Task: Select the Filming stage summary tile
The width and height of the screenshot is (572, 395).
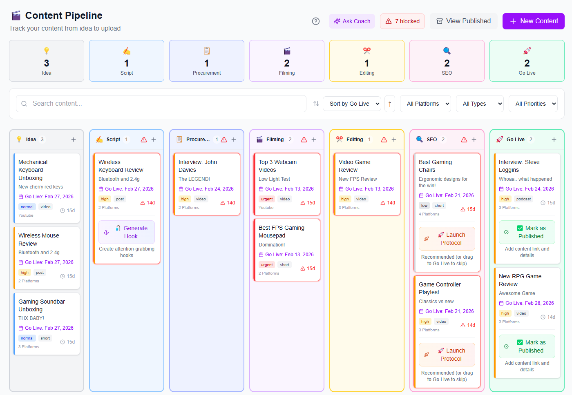Action: (x=287, y=61)
